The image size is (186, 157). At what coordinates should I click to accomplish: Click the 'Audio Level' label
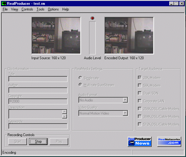(x=92, y=58)
